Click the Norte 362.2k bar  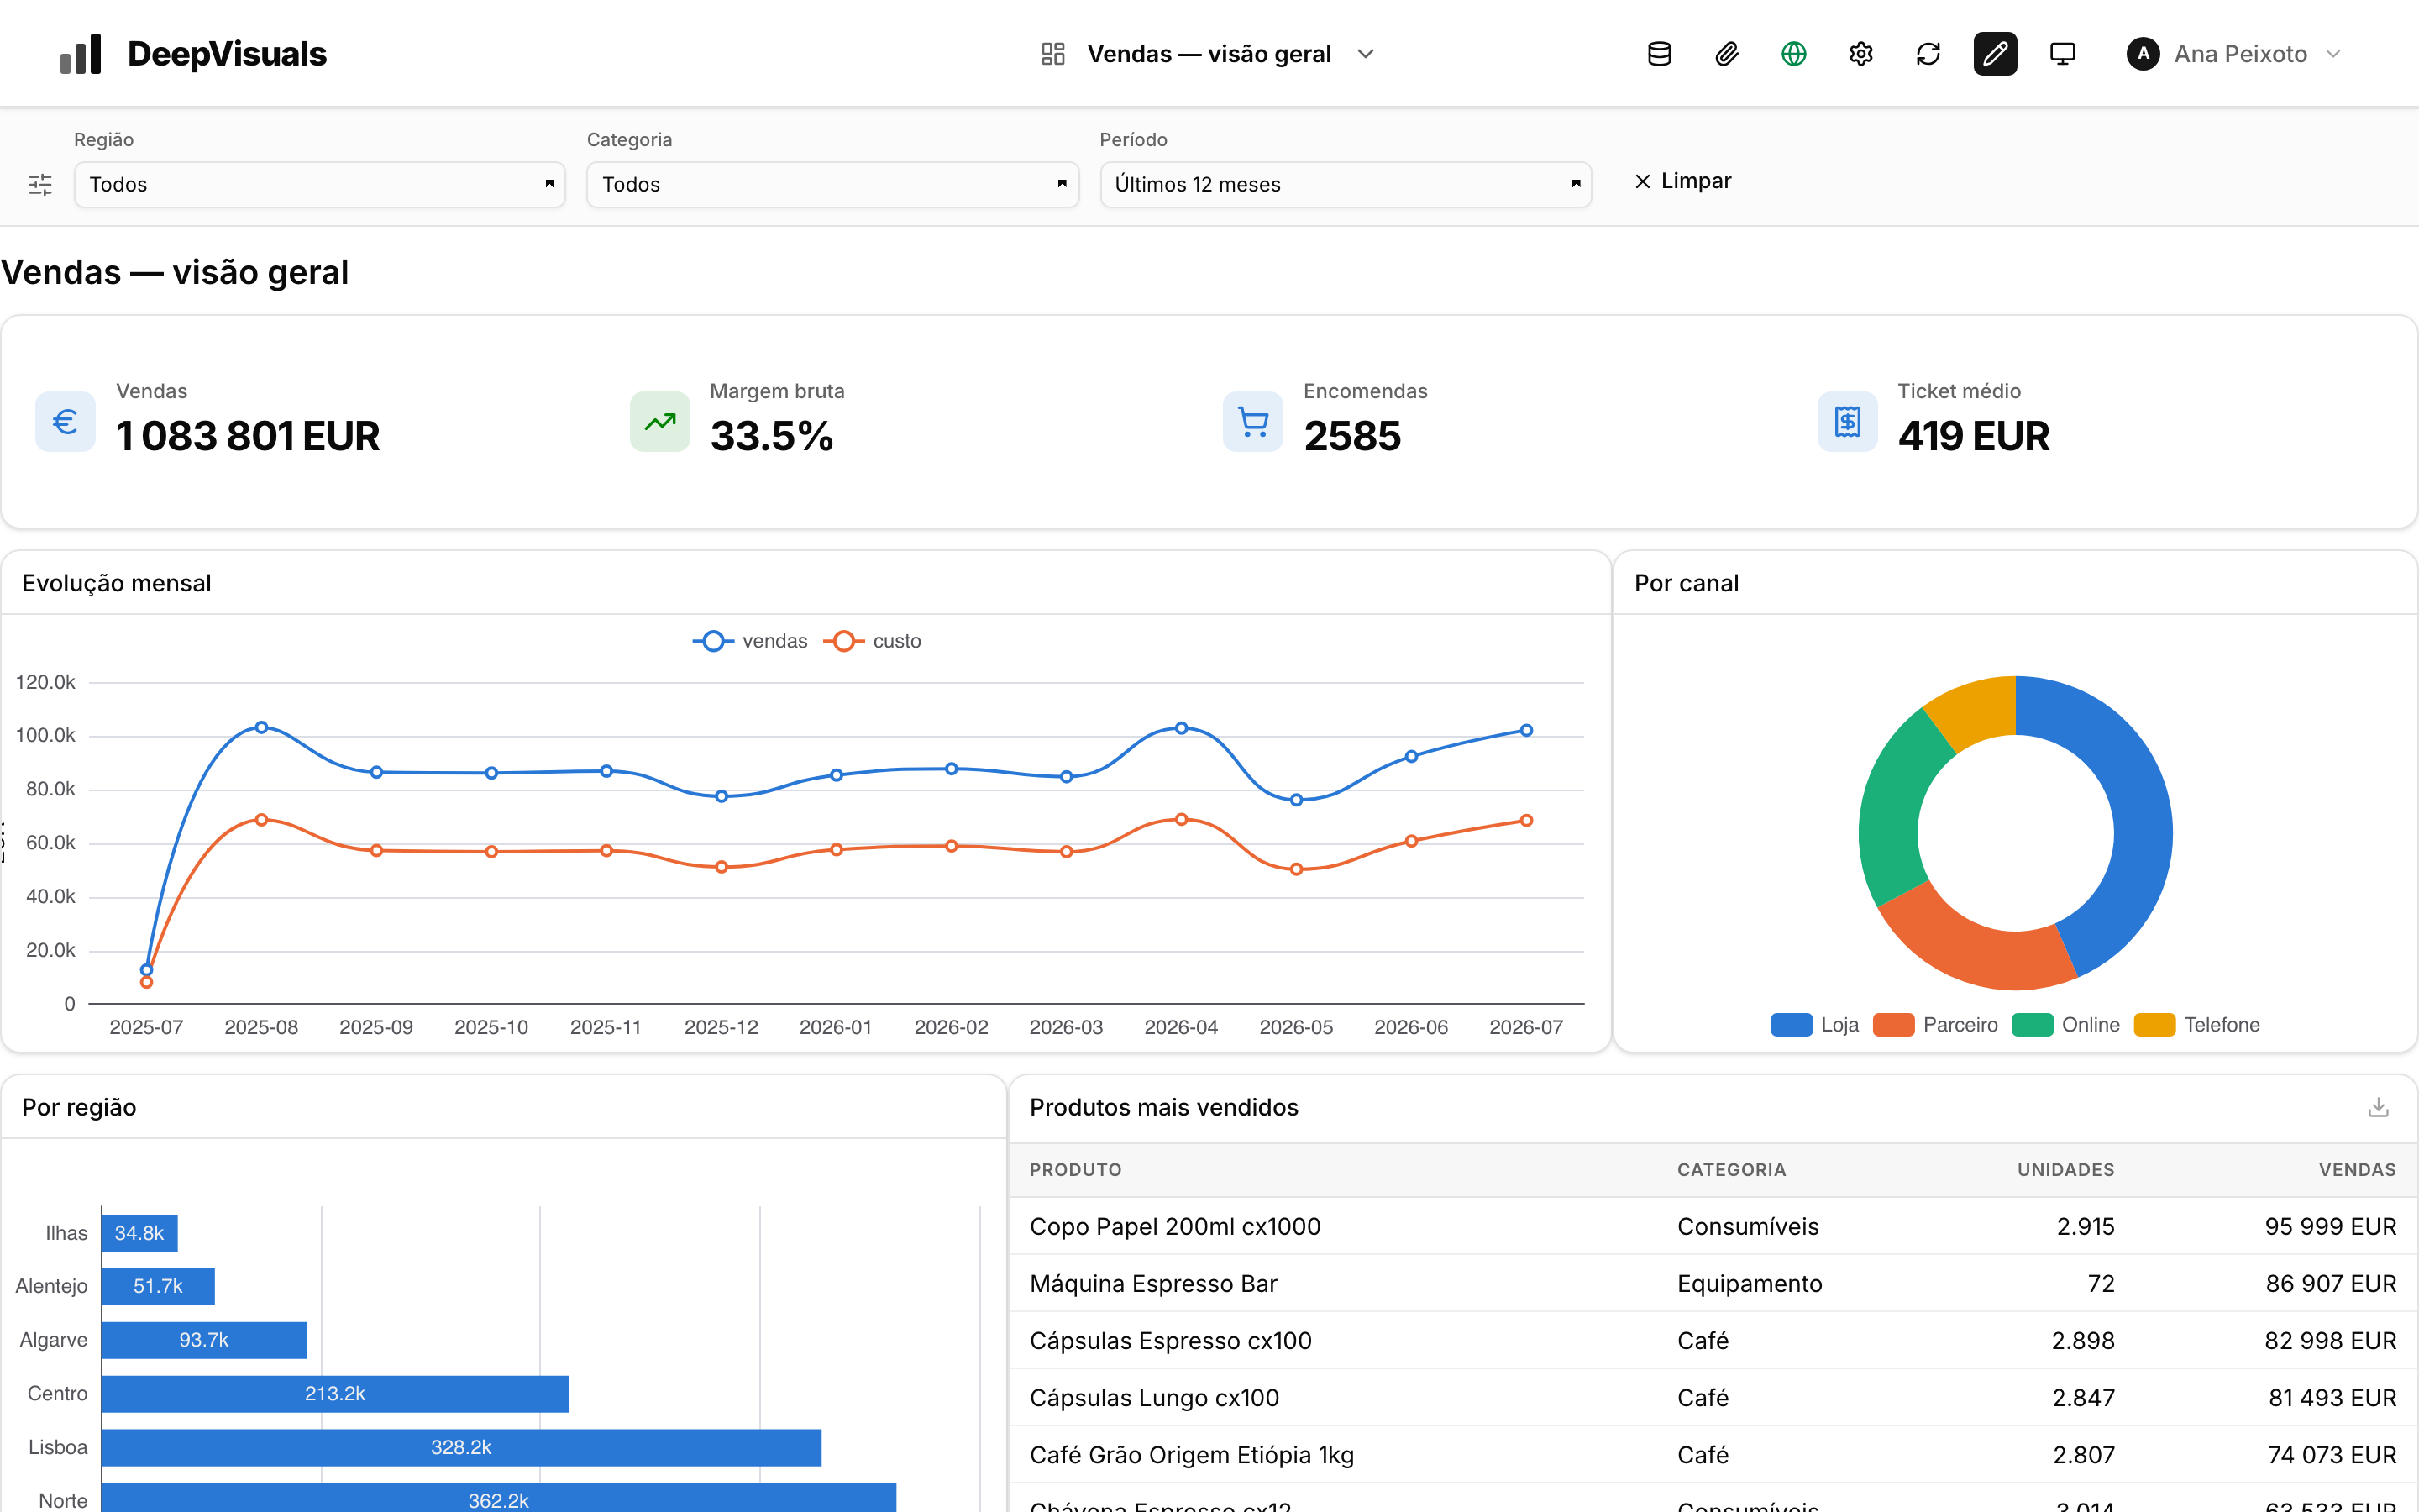point(499,1498)
